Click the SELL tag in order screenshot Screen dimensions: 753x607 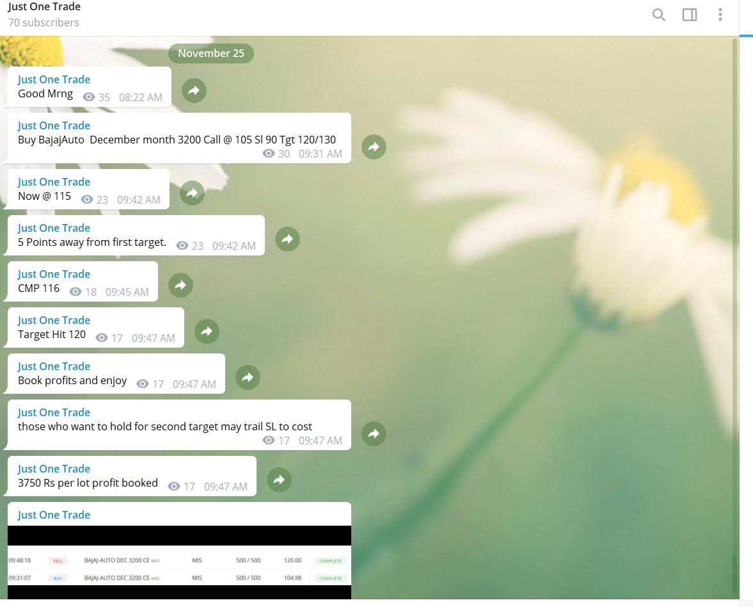click(58, 561)
